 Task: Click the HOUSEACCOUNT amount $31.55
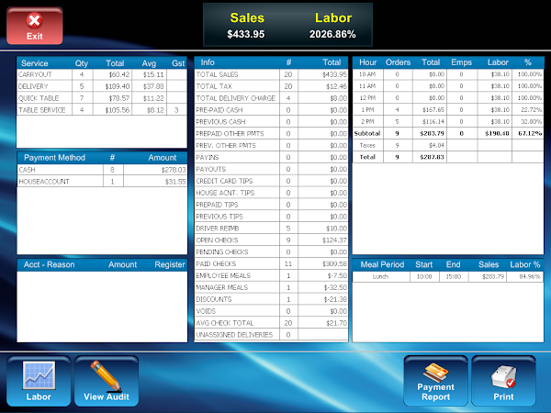(x=175, y=182)
